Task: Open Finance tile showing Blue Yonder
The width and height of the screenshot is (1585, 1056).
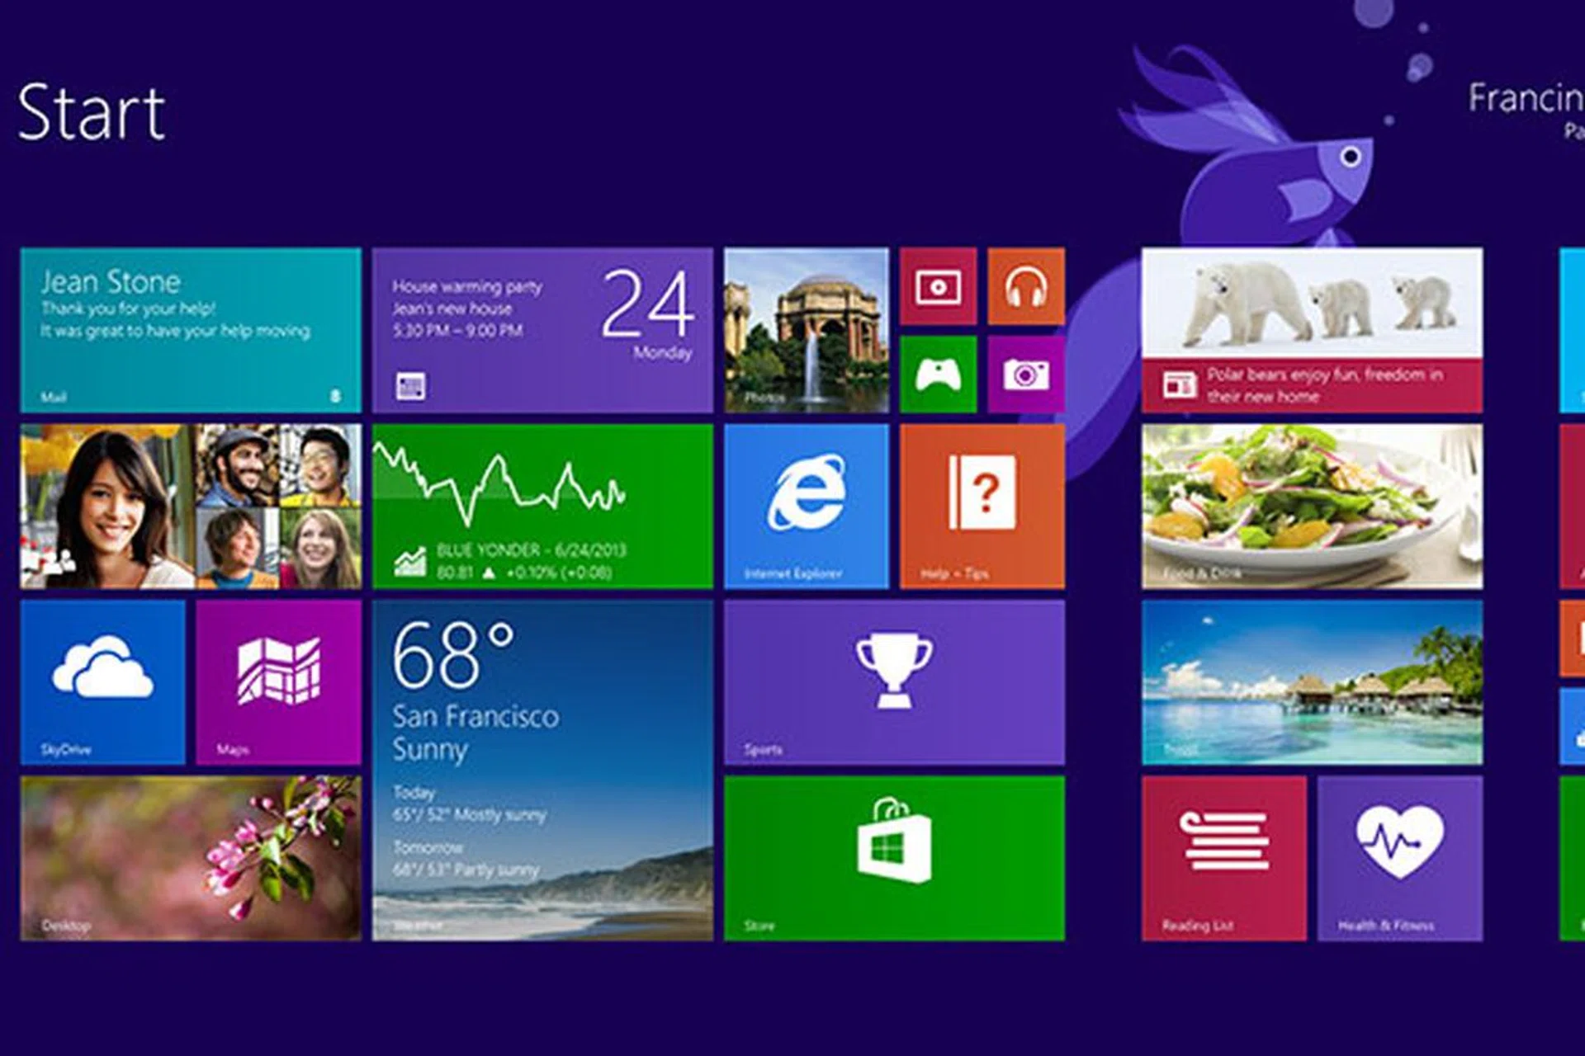Action: pyautogui.click(x=542, y=506)
